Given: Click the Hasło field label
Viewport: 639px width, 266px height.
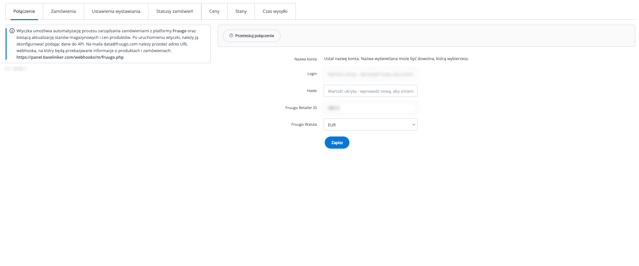Looking at the screenshot, I should pyautogui.click(x=312, y=91).
